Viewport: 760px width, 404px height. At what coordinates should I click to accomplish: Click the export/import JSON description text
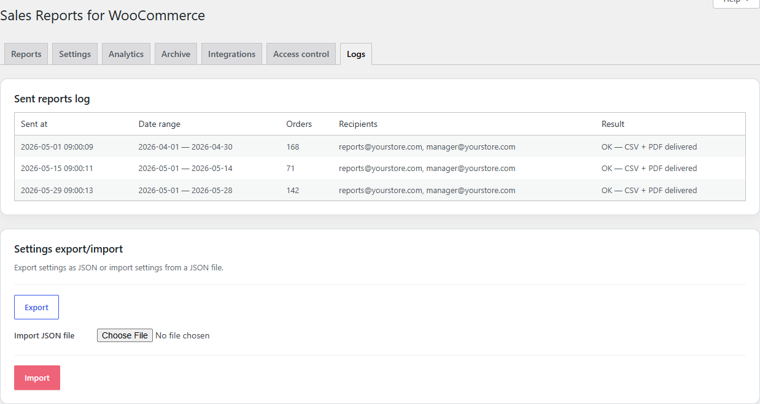pyautogui.click(x=118, y=268)
